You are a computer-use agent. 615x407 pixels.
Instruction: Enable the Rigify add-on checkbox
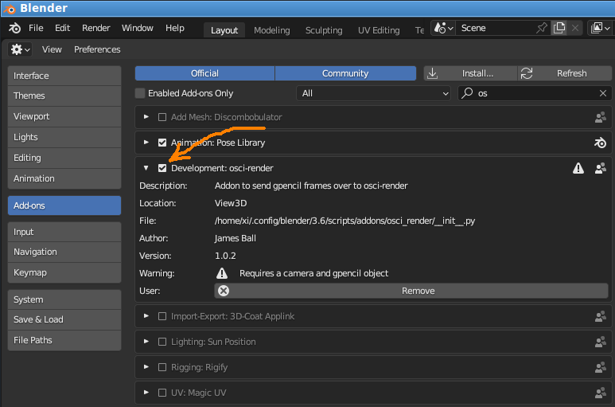(x=162, y=367)
